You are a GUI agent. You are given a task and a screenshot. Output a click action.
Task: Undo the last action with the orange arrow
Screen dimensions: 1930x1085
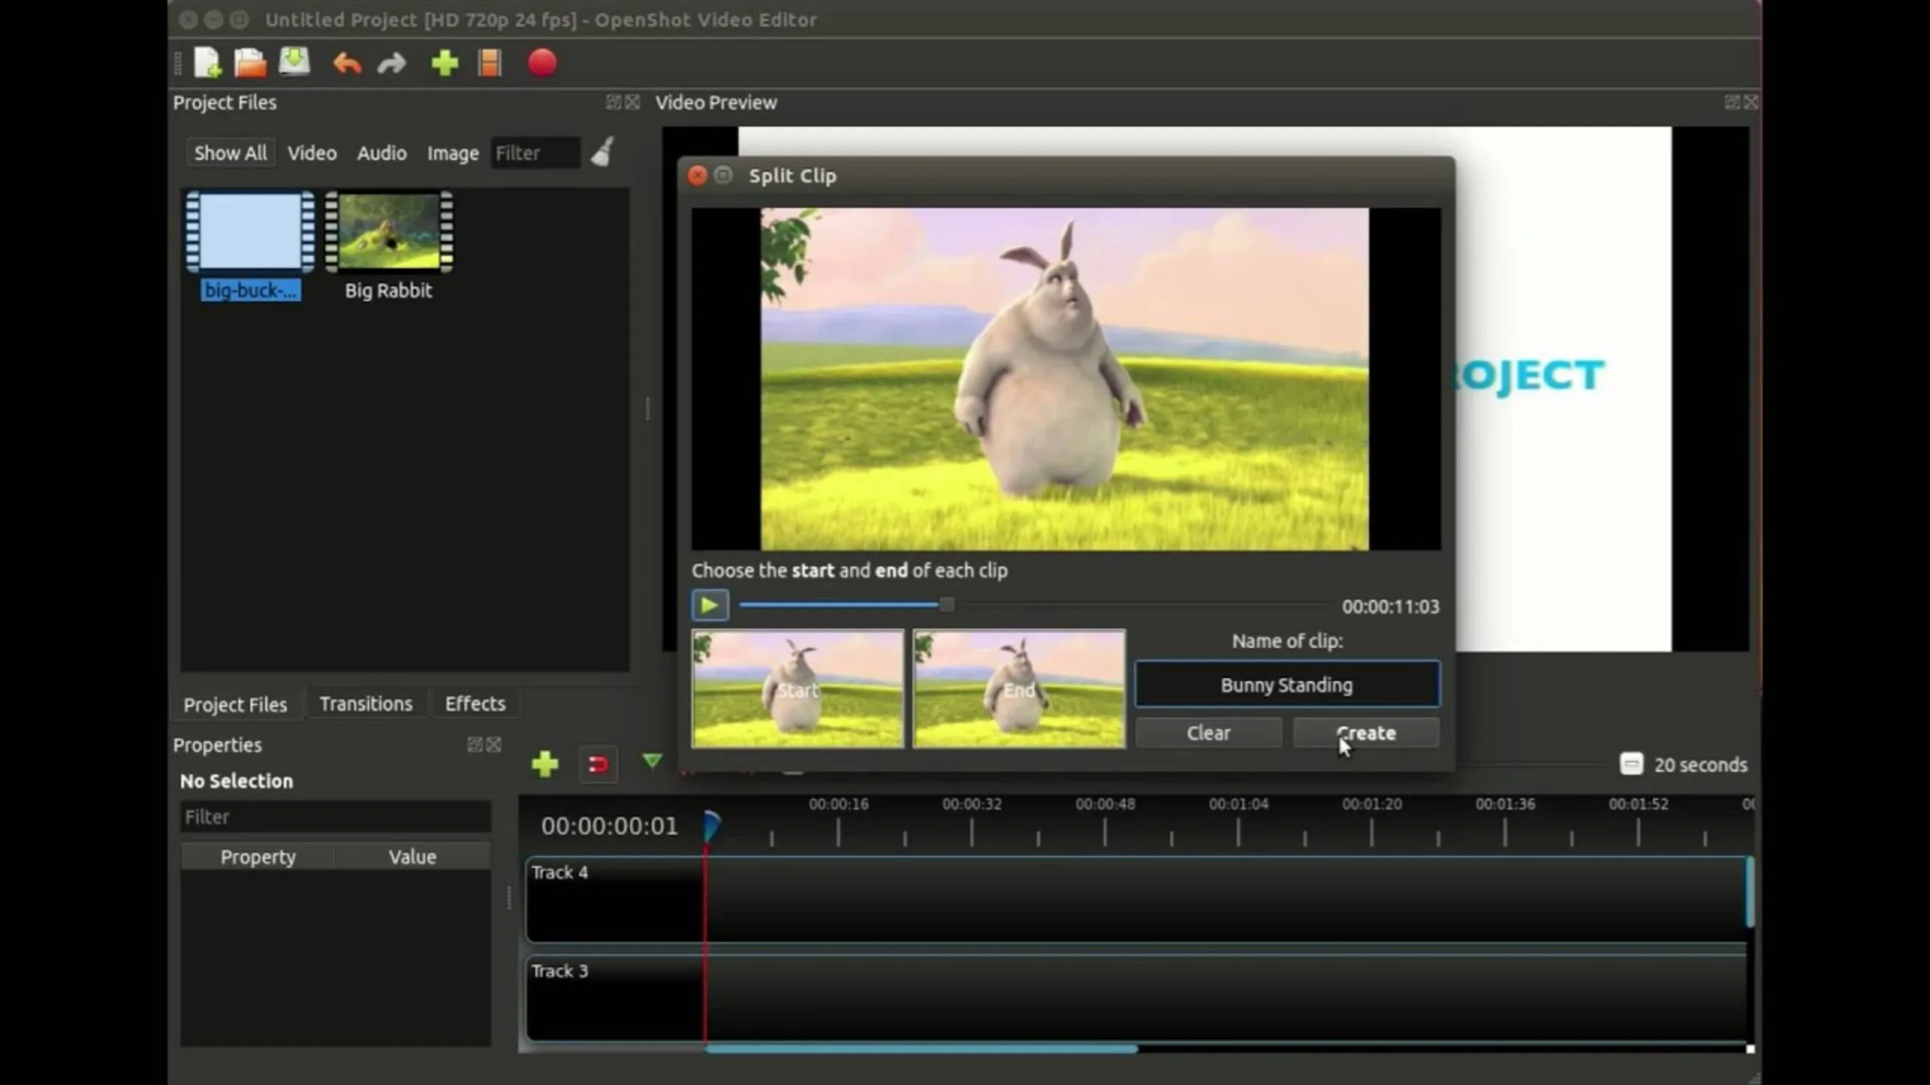coord(347,63)
